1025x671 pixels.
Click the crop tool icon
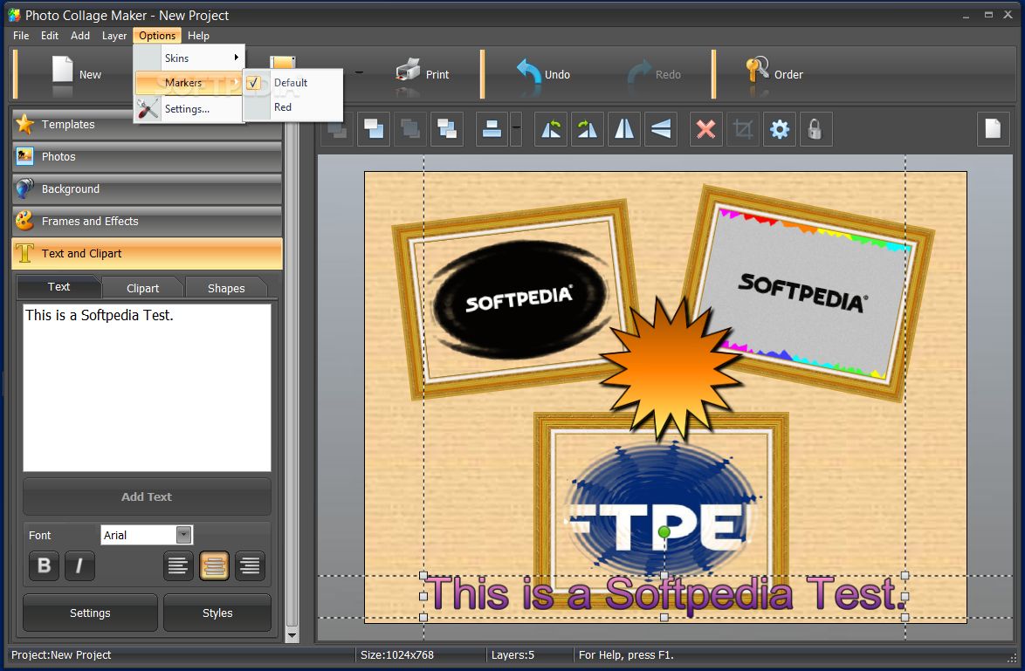click(743, 129)
